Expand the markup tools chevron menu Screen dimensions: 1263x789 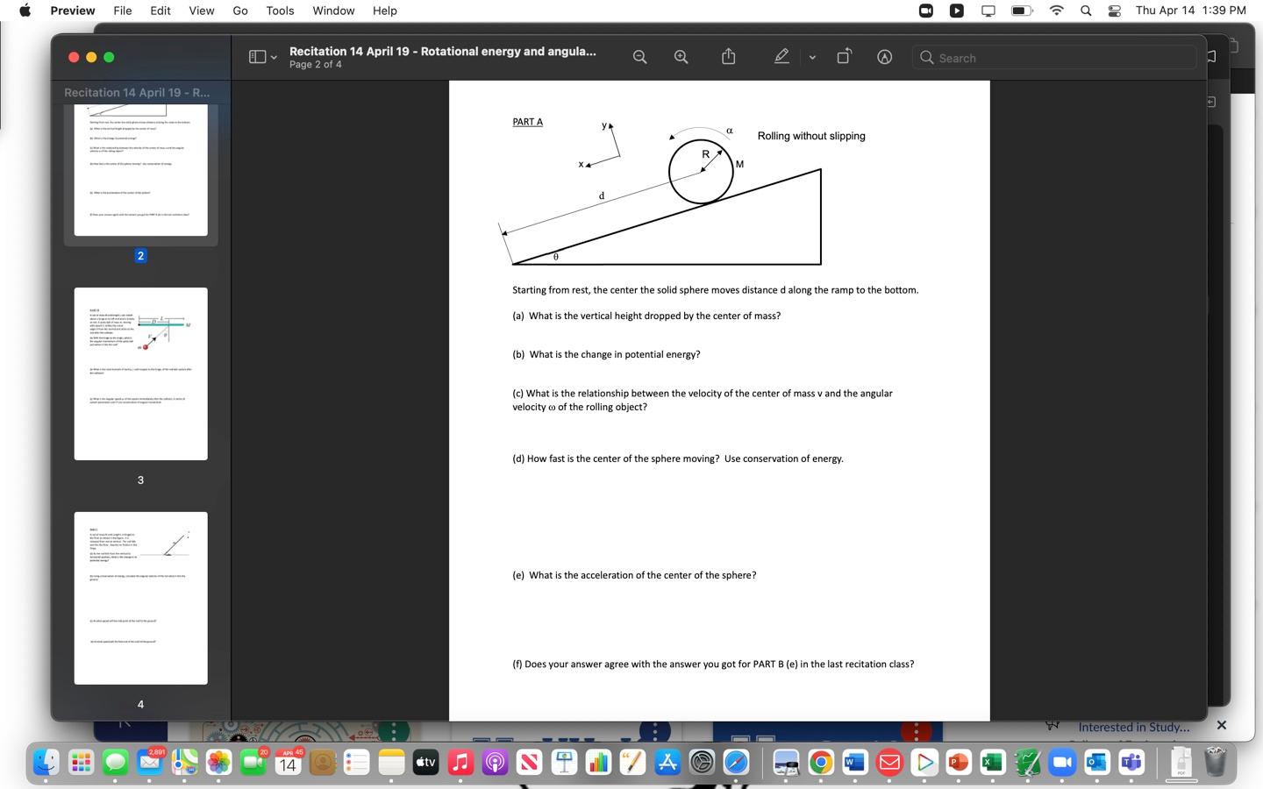(x=811, y=57)
